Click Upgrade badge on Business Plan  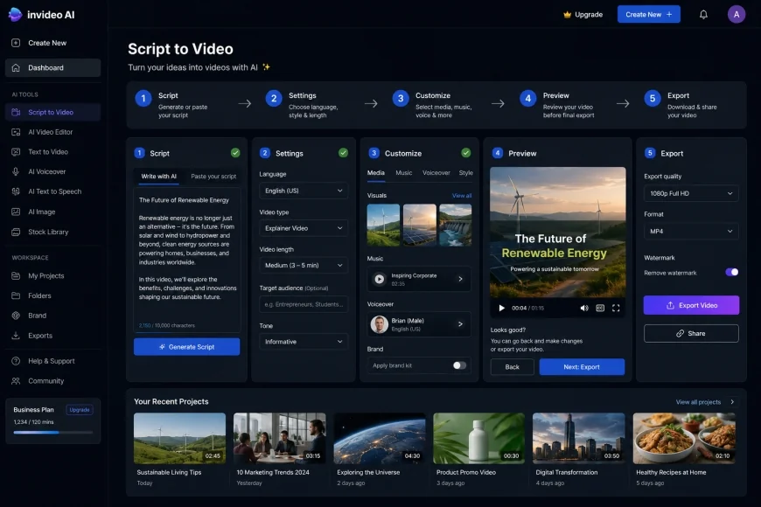pos(79,410)
